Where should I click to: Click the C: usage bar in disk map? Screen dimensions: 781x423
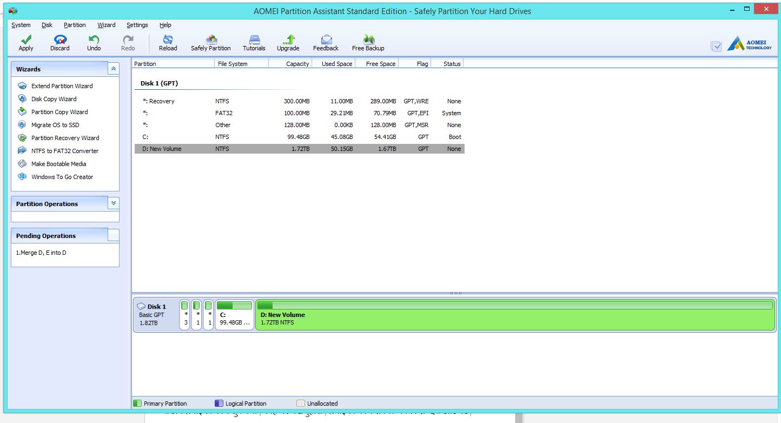pyautogui.click(x=235, y=306)
